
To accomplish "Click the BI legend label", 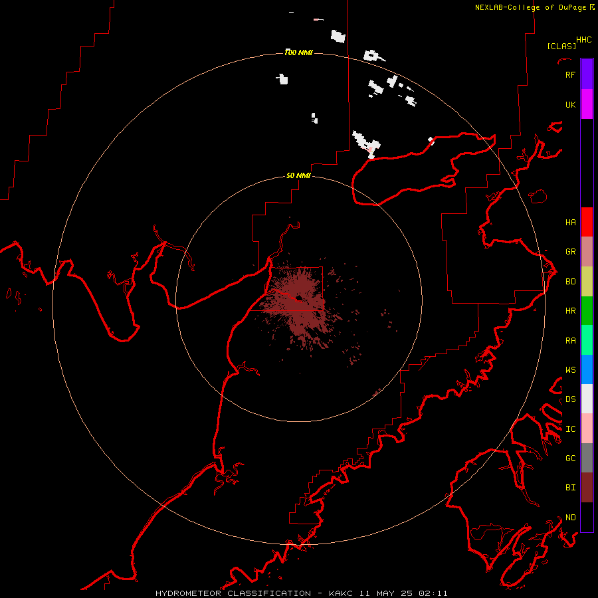I will point(570,488).
